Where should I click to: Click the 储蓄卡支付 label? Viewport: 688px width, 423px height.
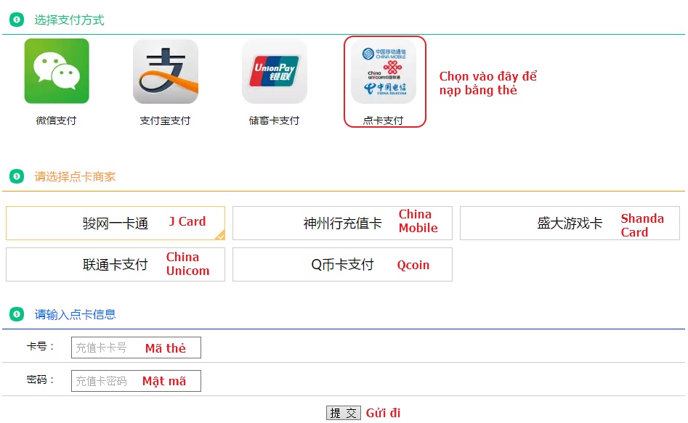click(274, 120)
